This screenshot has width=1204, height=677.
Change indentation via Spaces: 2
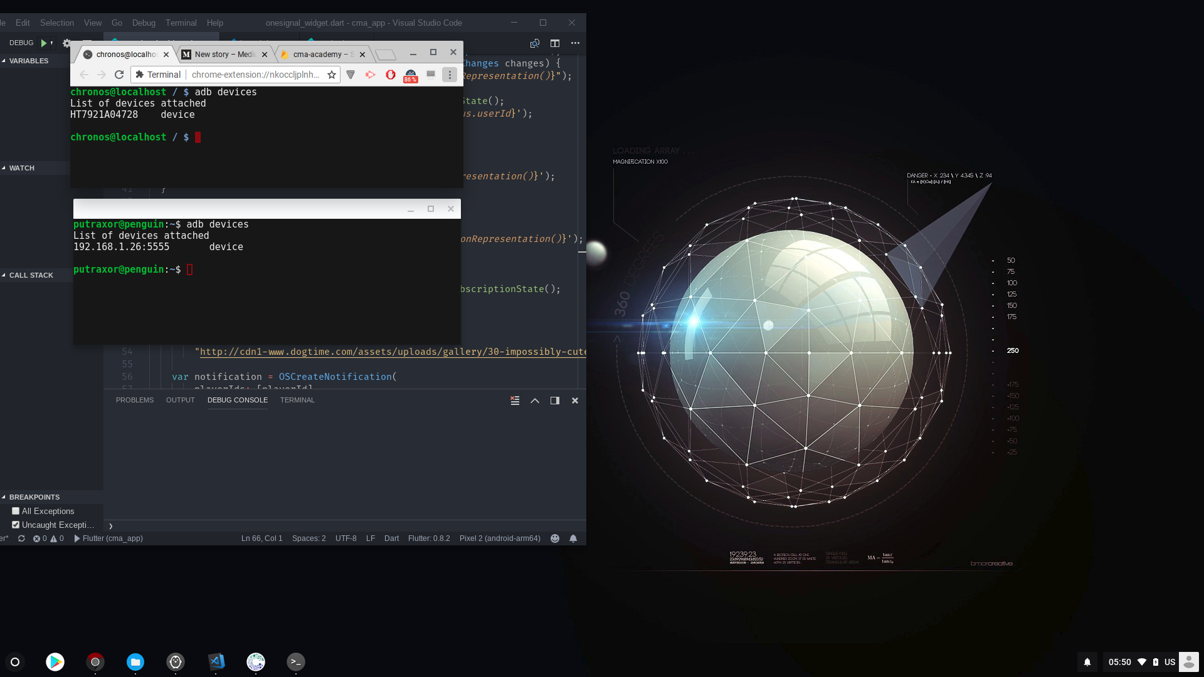point(309,538)
